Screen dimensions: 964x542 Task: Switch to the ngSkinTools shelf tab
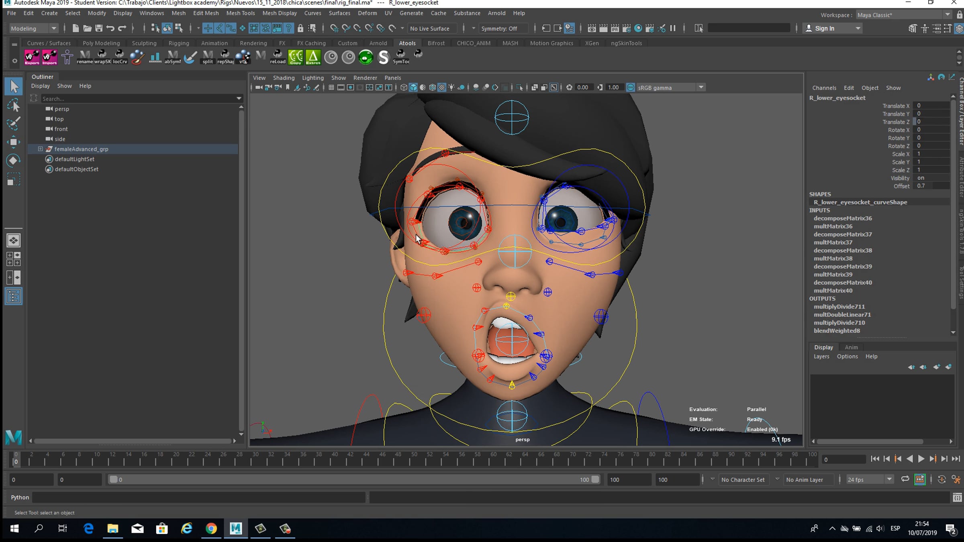[x=626, y=43]
